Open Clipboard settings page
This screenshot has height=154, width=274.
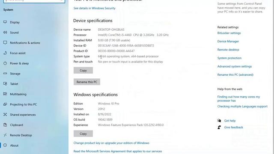[x=16, y=125]
